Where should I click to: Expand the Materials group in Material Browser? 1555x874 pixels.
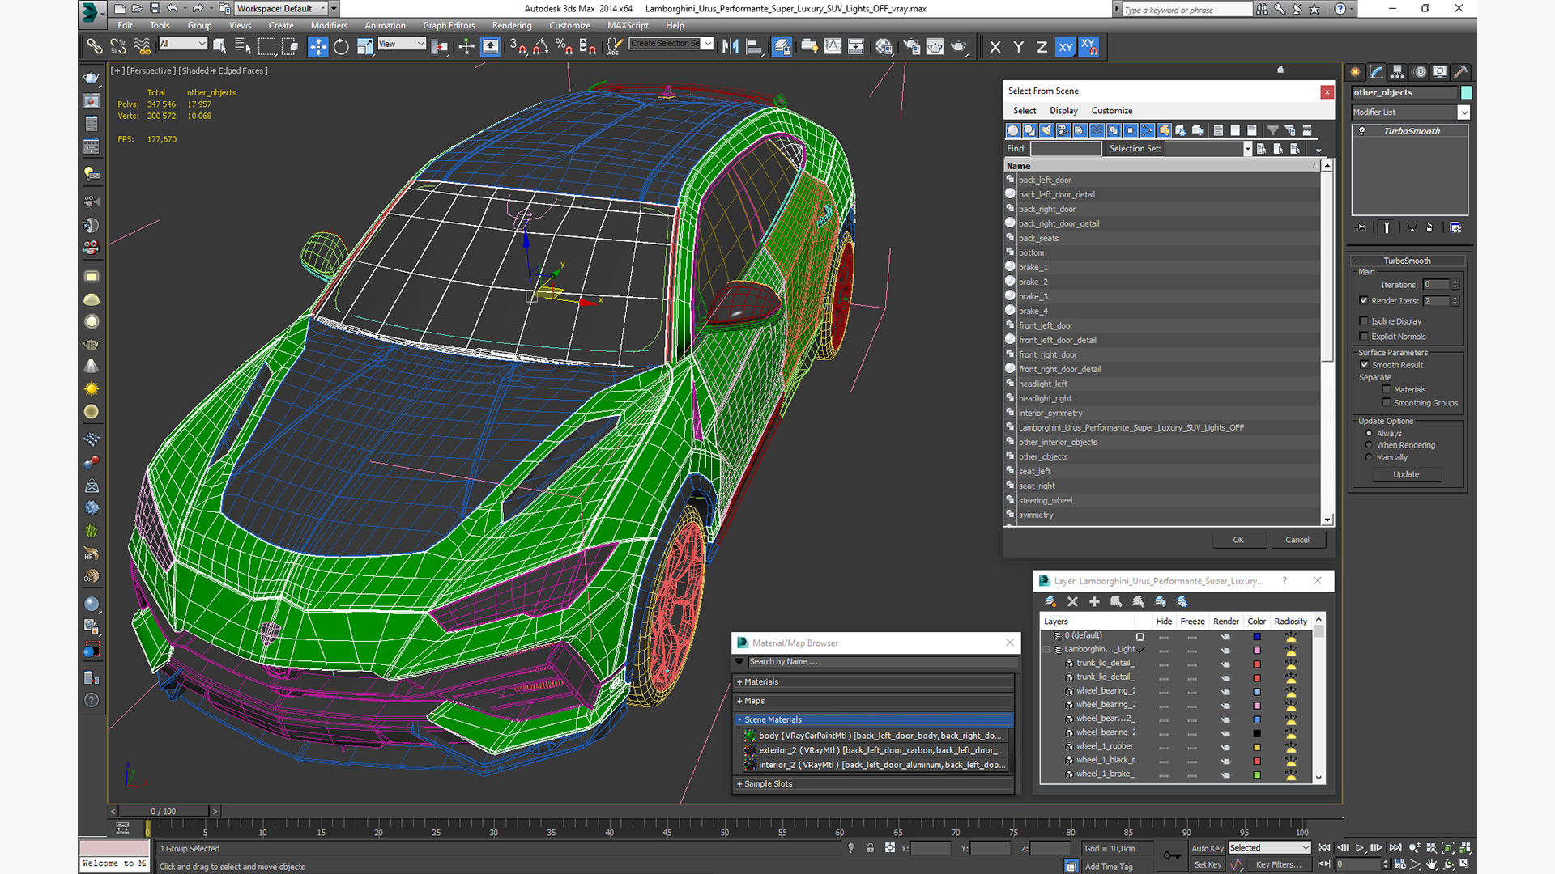click(874, 682)
